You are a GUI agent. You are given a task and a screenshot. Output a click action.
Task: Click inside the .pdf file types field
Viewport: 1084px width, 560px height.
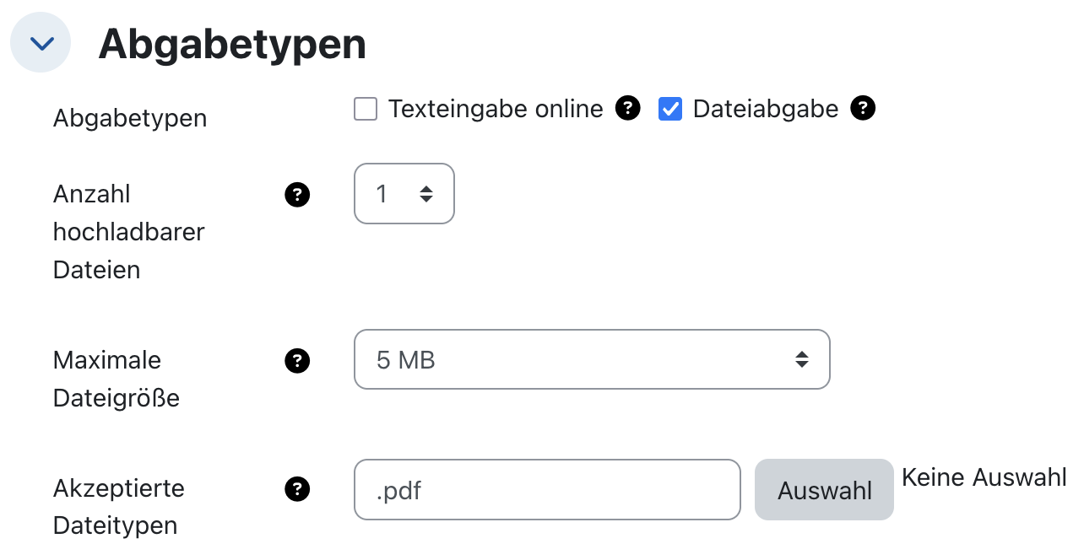click(547, 489)
